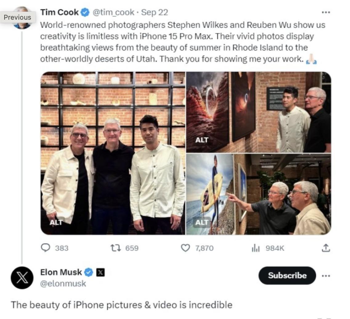Show ALT text on the three-men group photo
The image size is (350, 319).
[x=56, y=222]
